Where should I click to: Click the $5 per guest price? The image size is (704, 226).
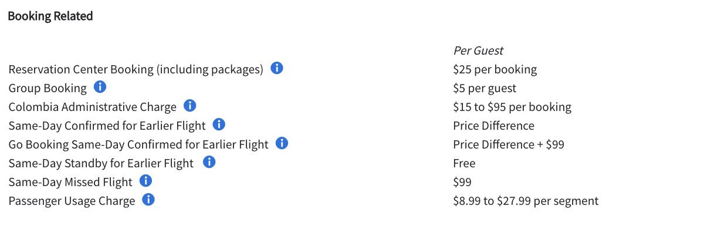(x=485, y=89)
